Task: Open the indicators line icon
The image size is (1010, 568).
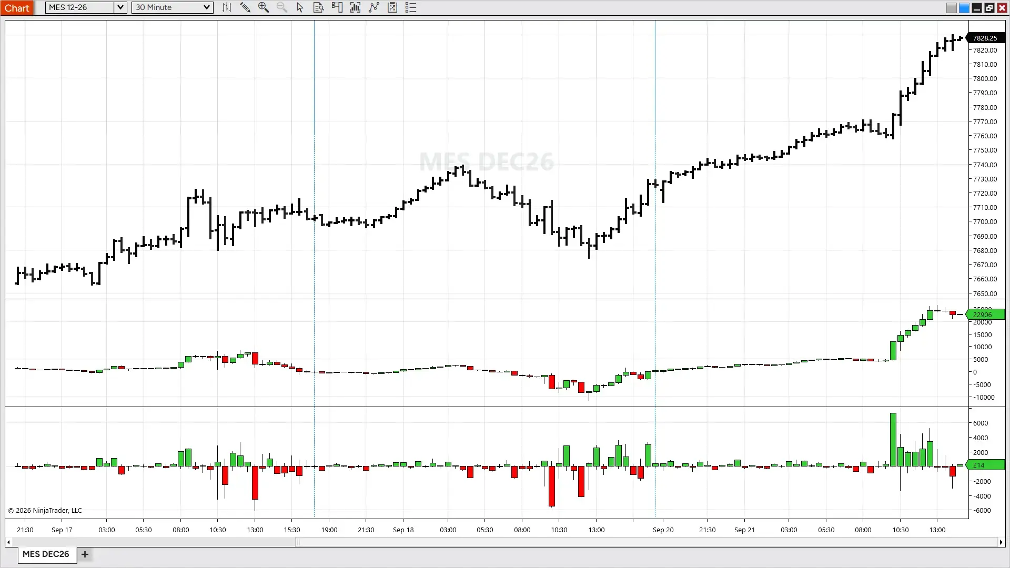Action: point(373,7)
